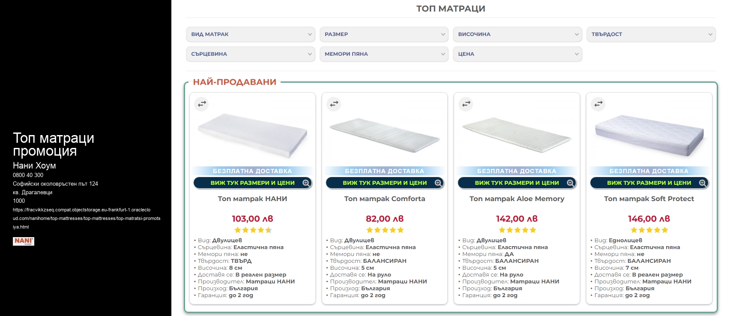Image resolution: width=733 pixels, height=316 pixels.
Task: Open the Soft Protect mattress image
Action: (649, 135)
